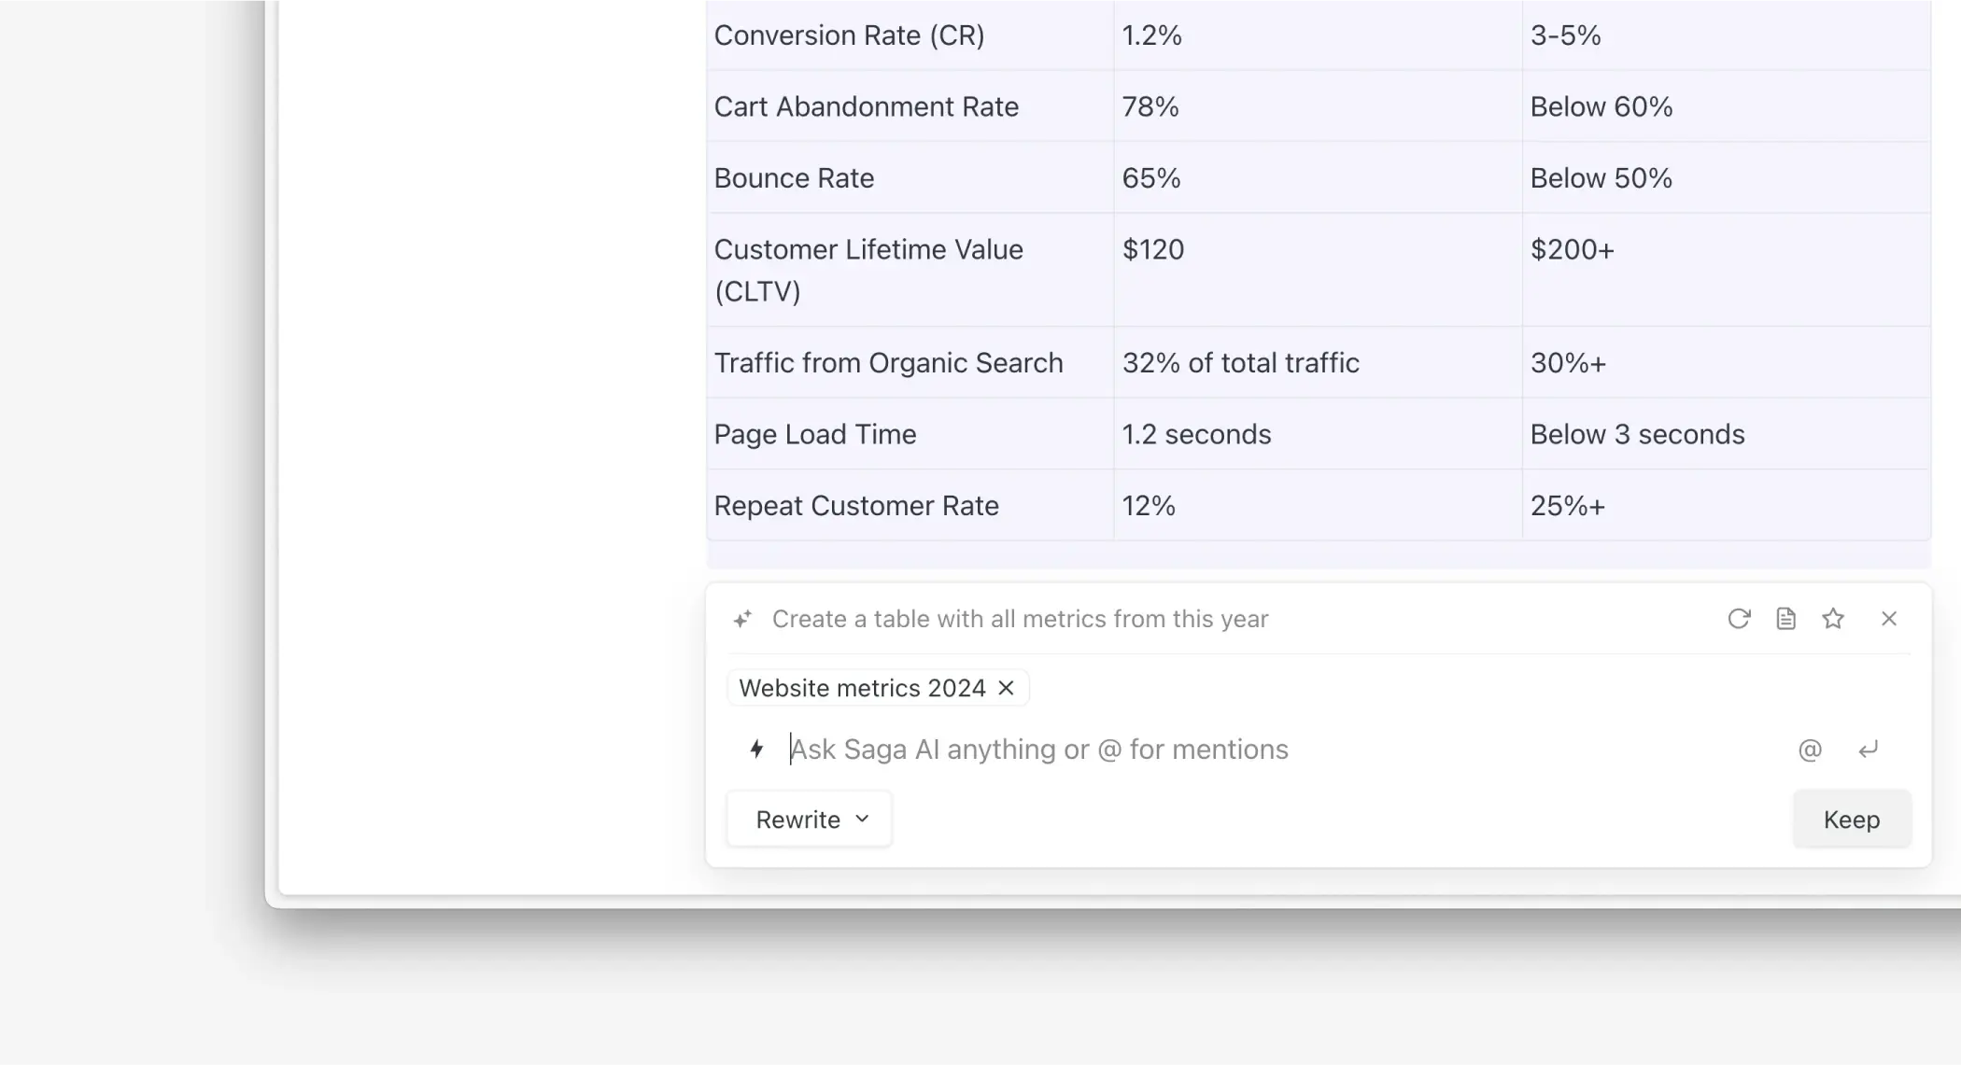Click the star icon to save prompt

[x=1833, y=619]
